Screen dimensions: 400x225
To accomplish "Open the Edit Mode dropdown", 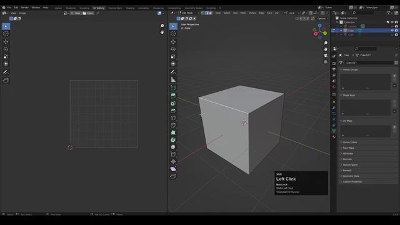I will click(x=189, y=12).
